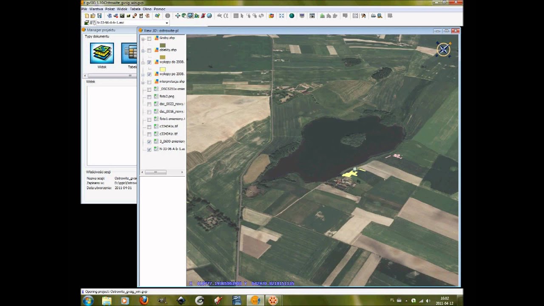Click the green puzzle piece icon
Viewport: 544px width, 306px height.
click(x=322, y=16)
